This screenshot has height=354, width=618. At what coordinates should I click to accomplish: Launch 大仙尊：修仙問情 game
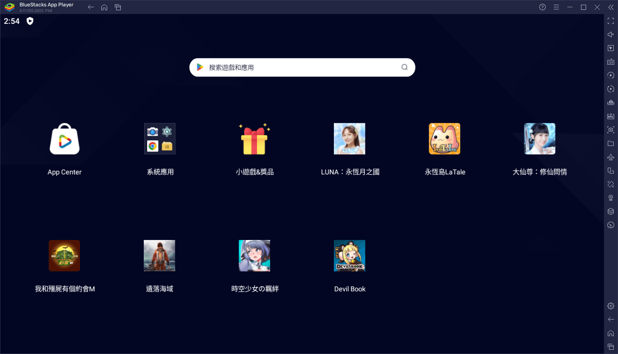[x=540, y=139]
